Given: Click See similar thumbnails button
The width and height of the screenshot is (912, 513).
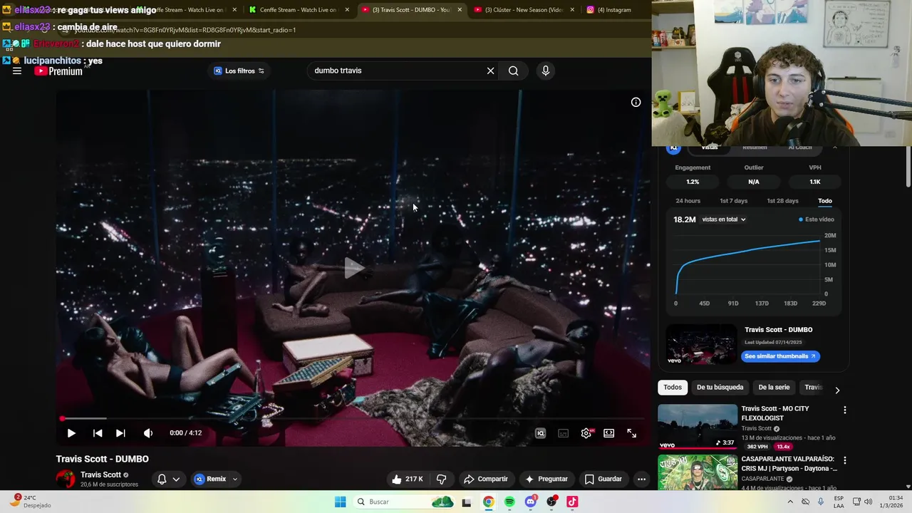Looking at the screenshot, I should coord(780,356).
